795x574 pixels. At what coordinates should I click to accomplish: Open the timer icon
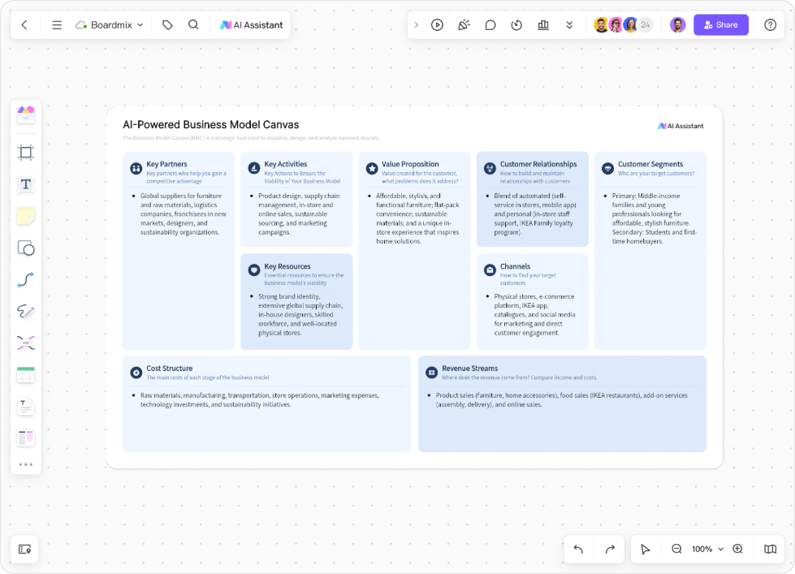click(516, 25)
